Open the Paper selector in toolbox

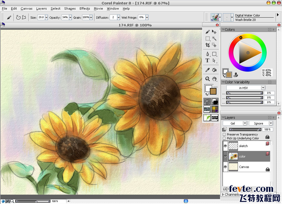click(x=207, y=101)
